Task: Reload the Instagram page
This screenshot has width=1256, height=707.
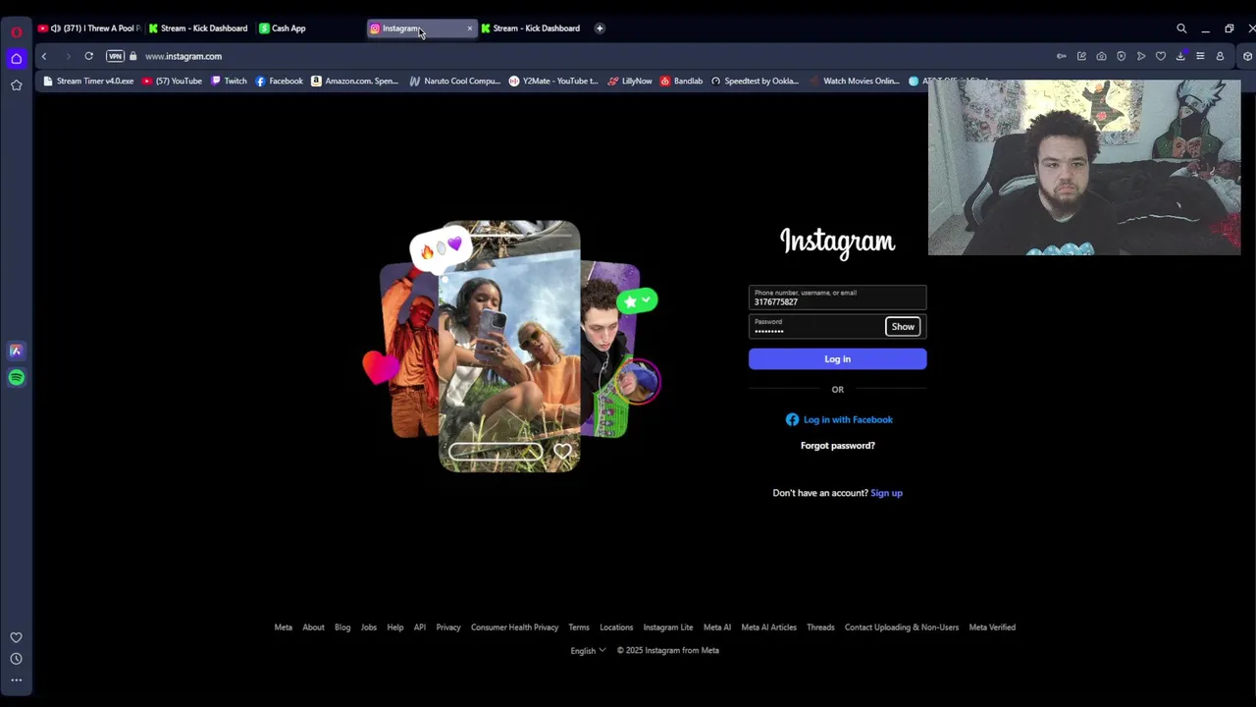Action: [x=88, y=56]
